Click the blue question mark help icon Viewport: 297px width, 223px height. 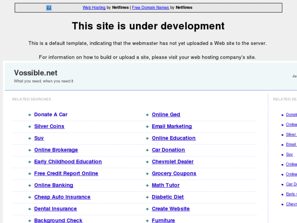coord(49,8)
